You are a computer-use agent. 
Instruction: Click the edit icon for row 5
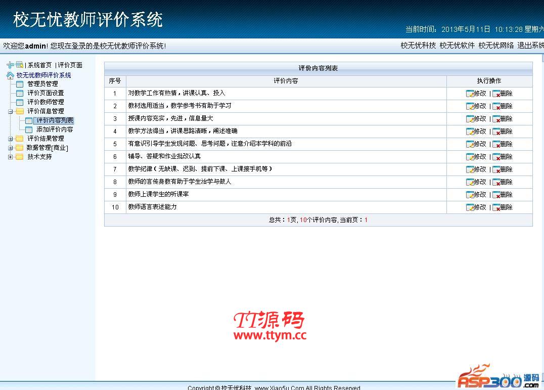(x=470, y=144)
